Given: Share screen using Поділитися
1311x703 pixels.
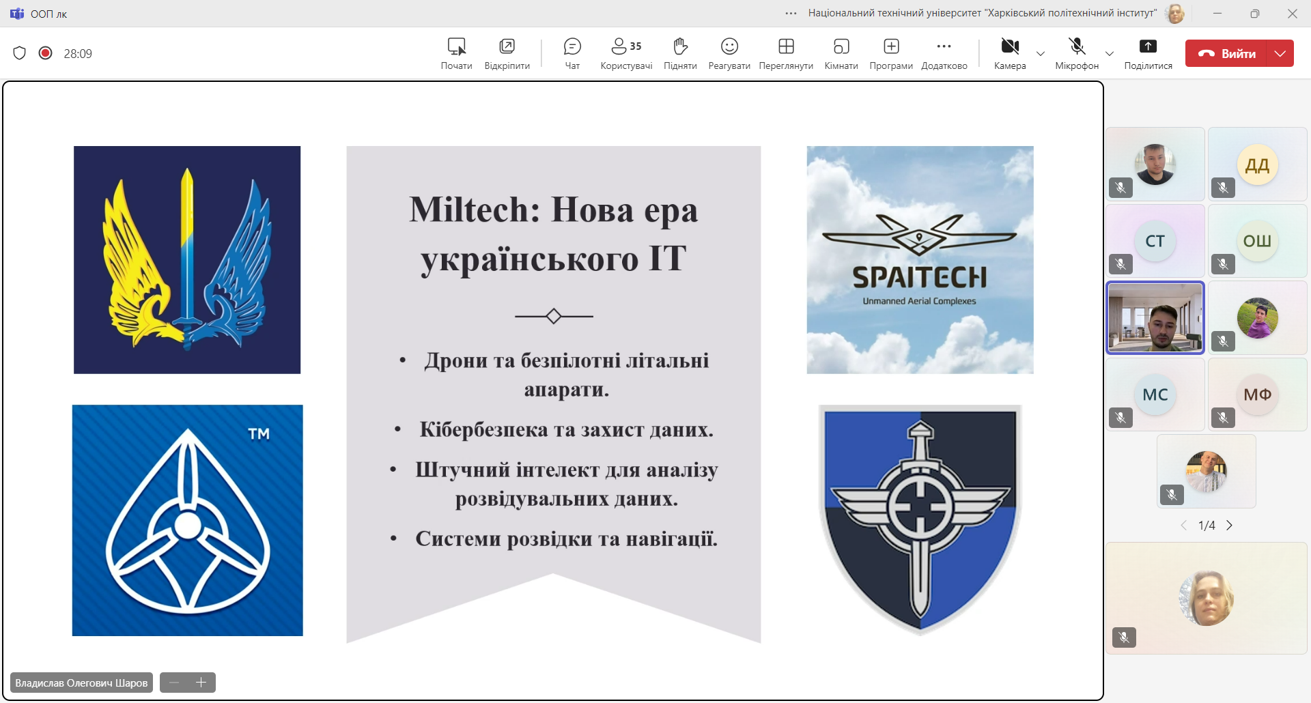Looking at the screenshot, I should [1148, 53].
